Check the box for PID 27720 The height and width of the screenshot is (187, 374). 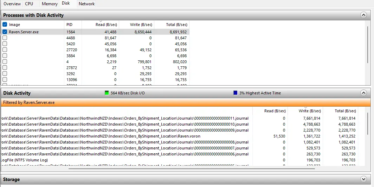pyautogui.click(x=5, y=49)
